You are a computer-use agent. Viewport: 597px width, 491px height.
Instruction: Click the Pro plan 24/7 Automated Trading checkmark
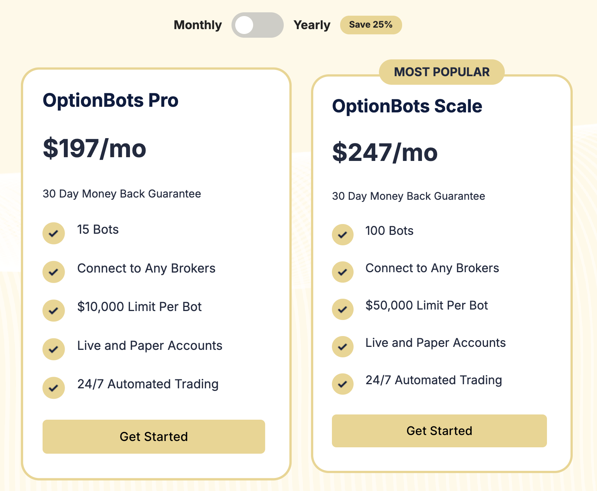coord(54,388)
